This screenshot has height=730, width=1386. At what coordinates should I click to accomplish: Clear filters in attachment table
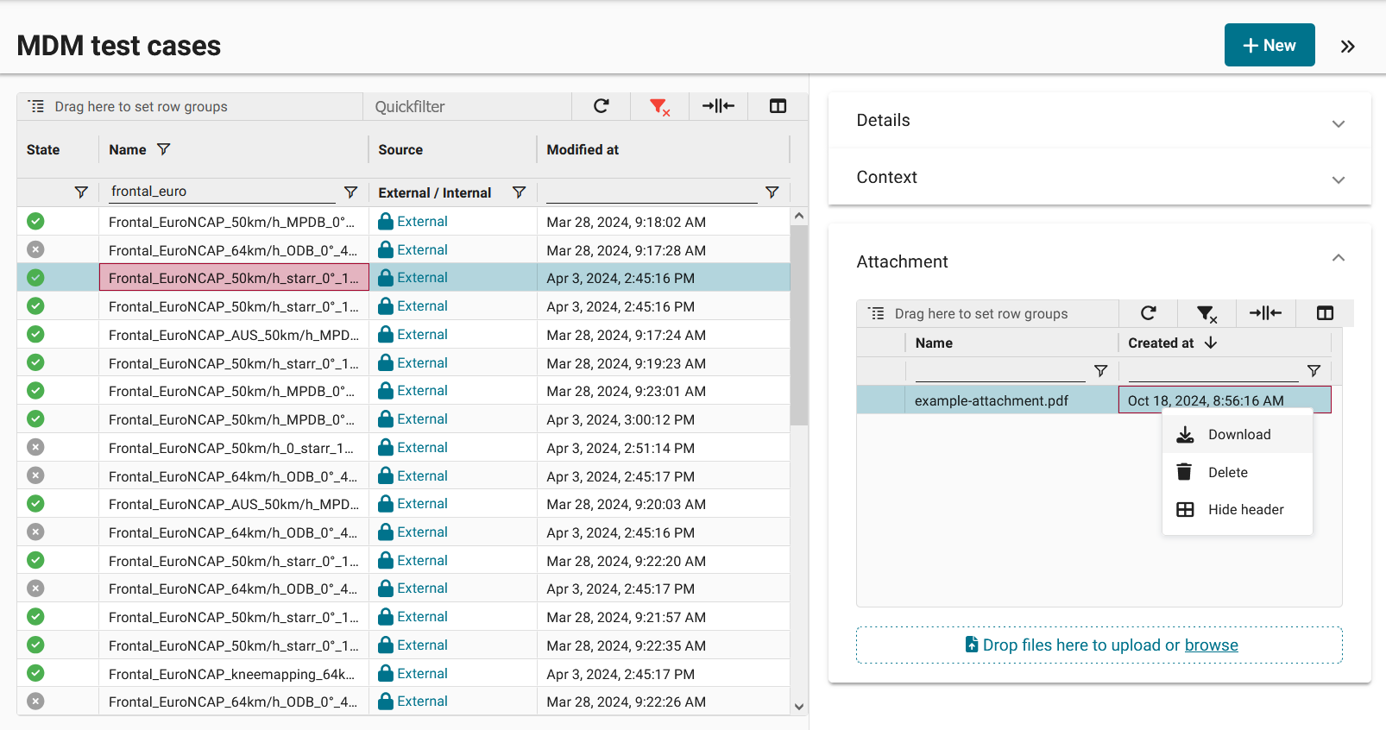point(1206,313)
